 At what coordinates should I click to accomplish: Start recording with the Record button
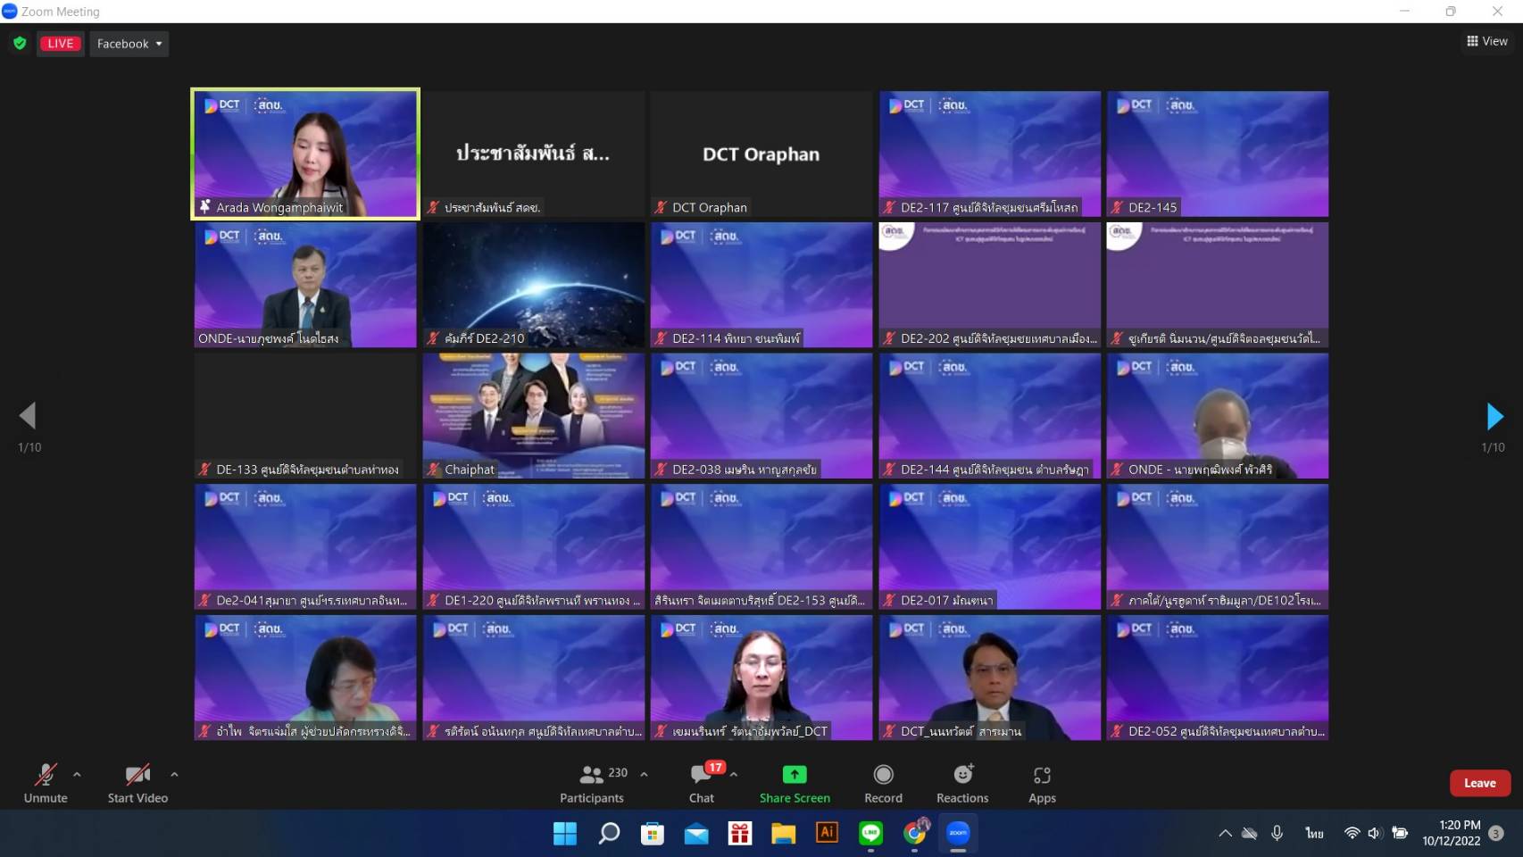coord(883,783)
